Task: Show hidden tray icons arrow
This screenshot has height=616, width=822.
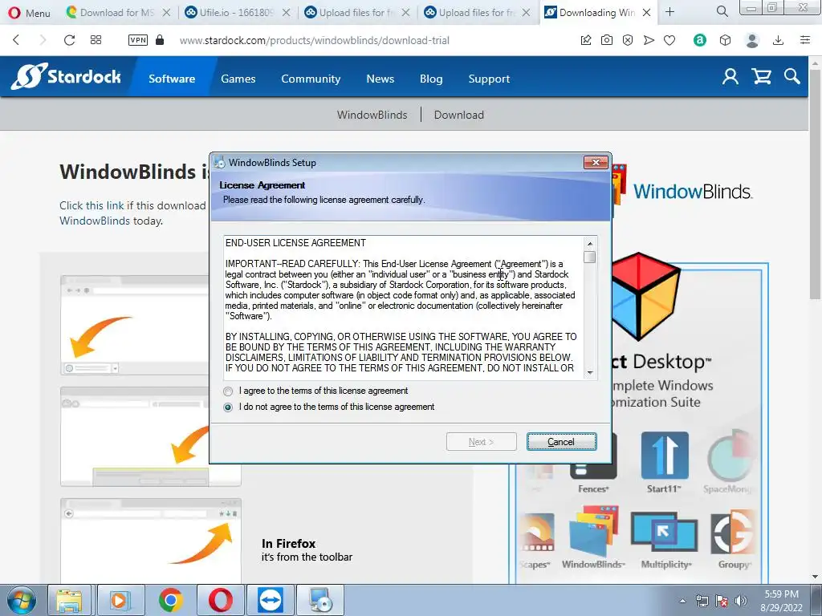Action: pos(682,601)
